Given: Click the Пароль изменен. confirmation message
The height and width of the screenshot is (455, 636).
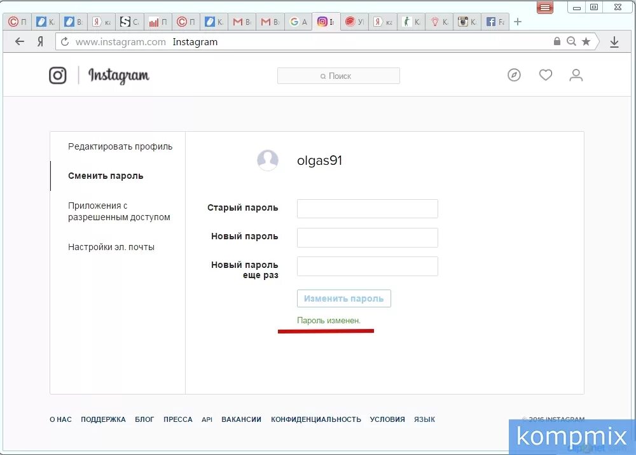Looking at the screenshot, I should tap(329, 320).
